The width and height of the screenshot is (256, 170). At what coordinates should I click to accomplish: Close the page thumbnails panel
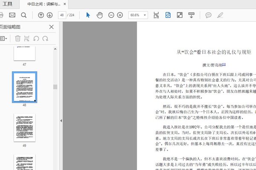point(52,27)
